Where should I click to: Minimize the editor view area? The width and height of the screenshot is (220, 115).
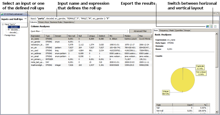pos(214,13)
